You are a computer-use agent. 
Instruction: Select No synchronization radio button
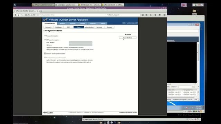pos(45,36)
